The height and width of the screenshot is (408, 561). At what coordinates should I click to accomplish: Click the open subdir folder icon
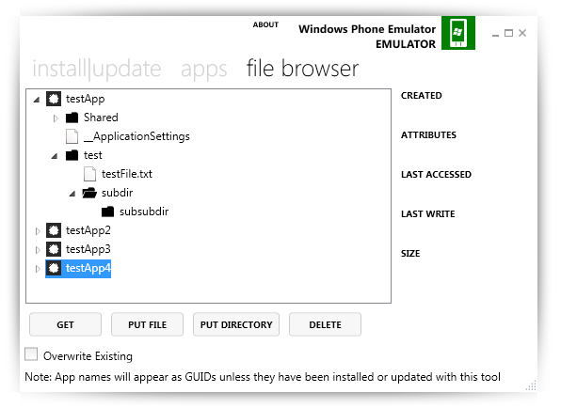89,193
